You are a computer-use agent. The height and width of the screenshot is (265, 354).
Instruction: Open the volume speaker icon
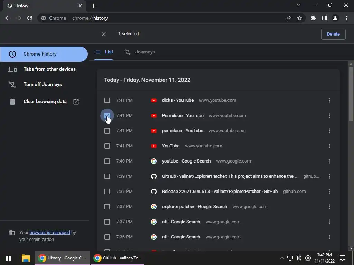[298, 258]
